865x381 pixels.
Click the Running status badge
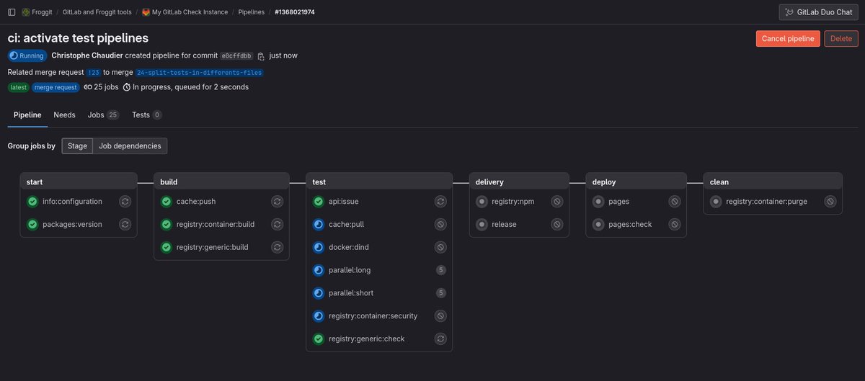click(x=27, y=55)
